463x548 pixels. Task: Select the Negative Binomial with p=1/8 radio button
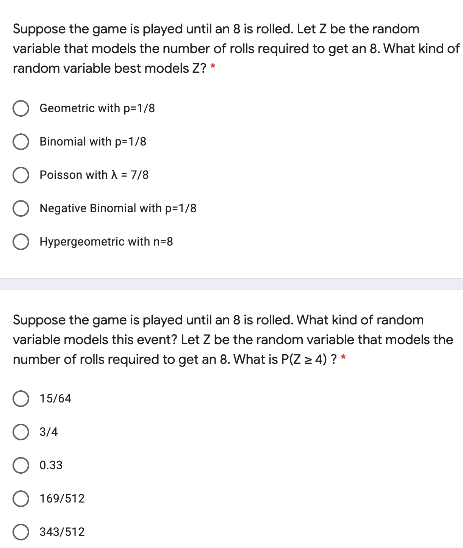(x=21, y=208)
